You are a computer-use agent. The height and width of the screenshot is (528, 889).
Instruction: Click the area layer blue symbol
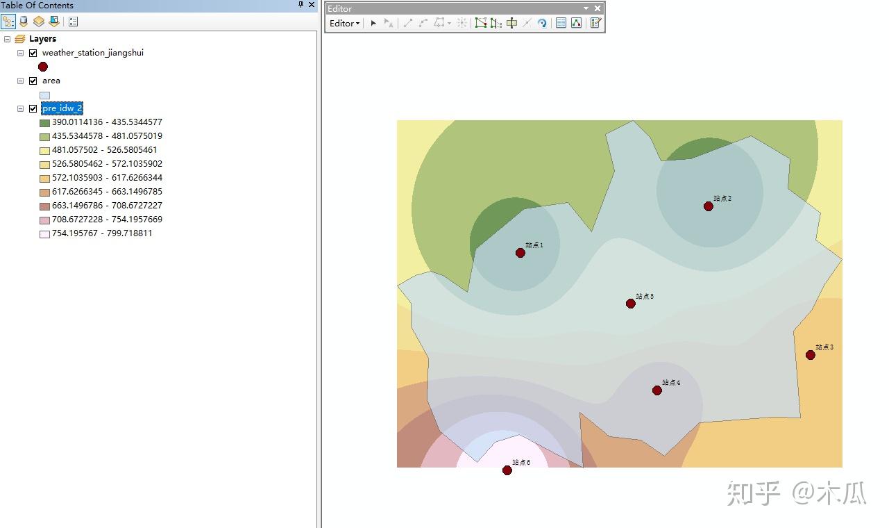click(44, 95)
